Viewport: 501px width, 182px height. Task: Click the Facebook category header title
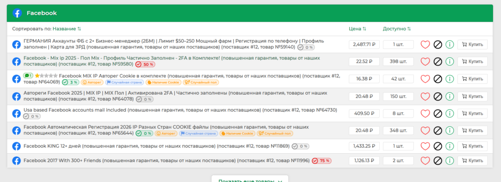tap(42, 13)
